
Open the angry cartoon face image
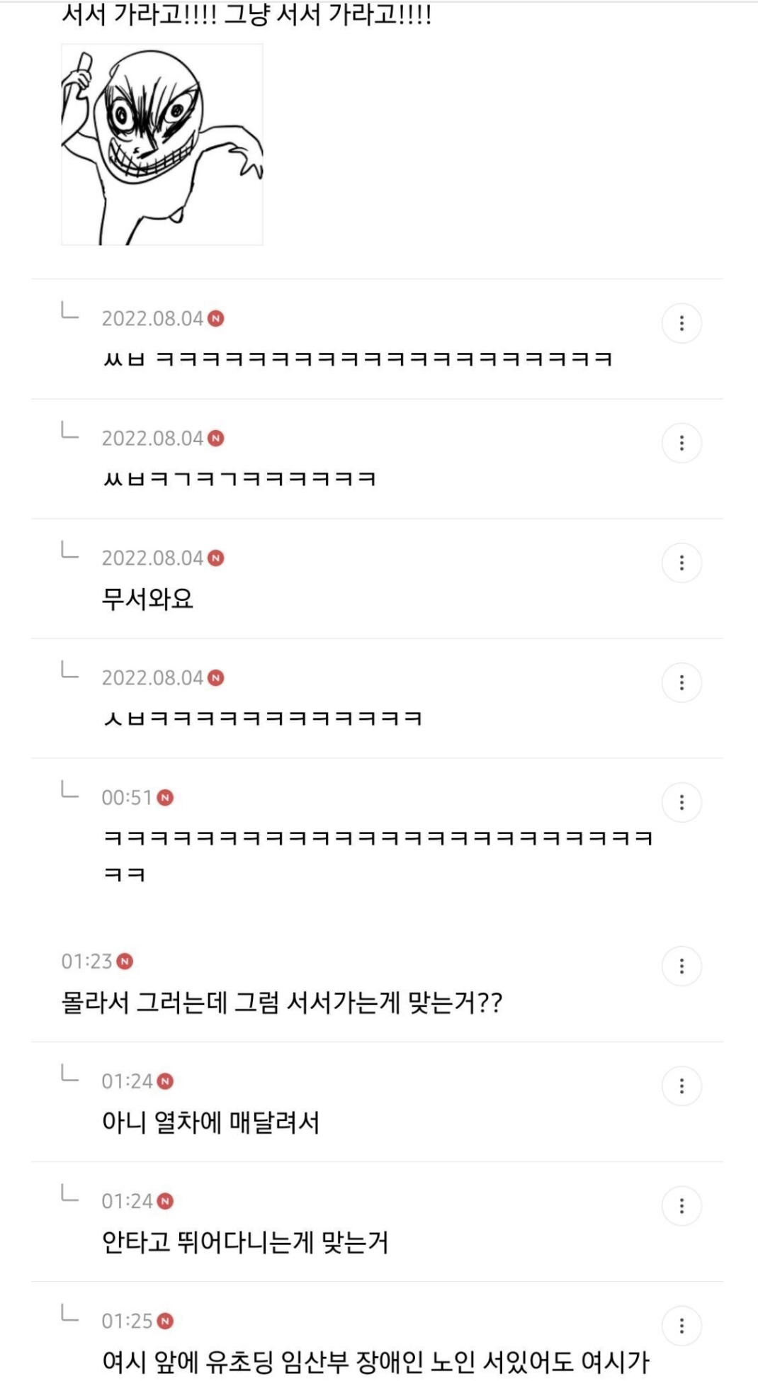[x=162, y=145]
